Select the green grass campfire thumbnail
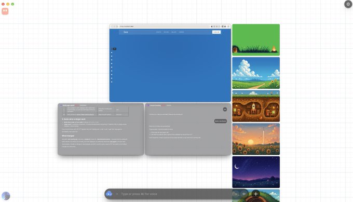 click(256, 40)
